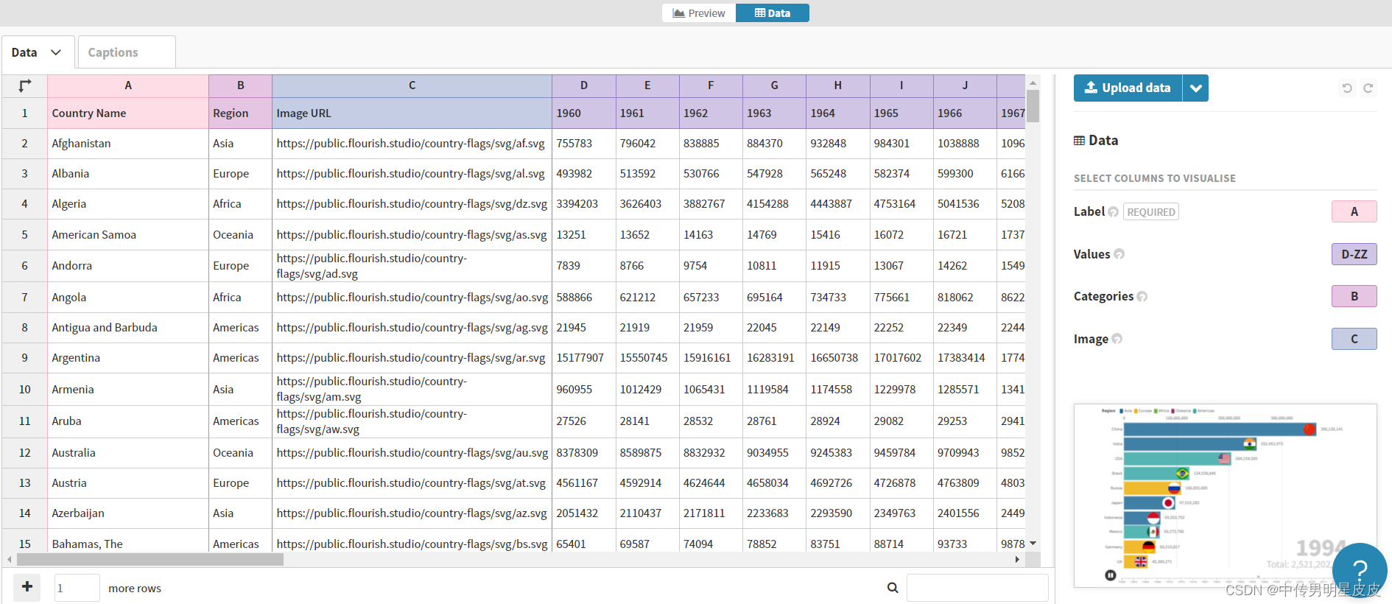Select column D header
The height and width of the screenshot is (604, 1392).
tap(584, 85)
